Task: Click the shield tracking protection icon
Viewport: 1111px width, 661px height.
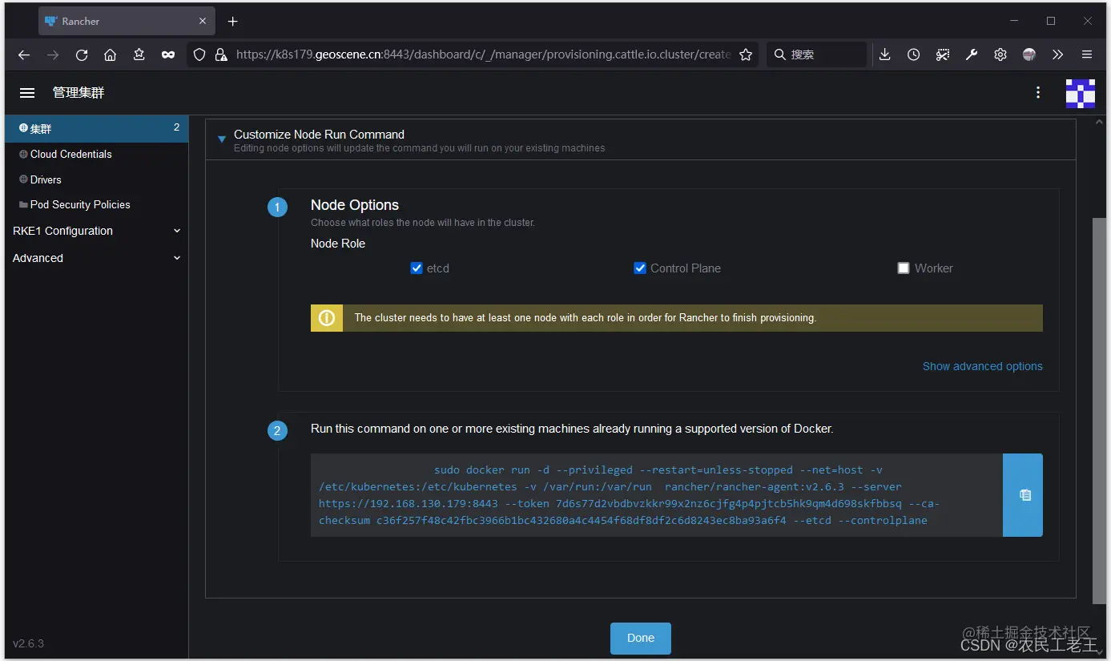Action: click(x=200, y=54)
